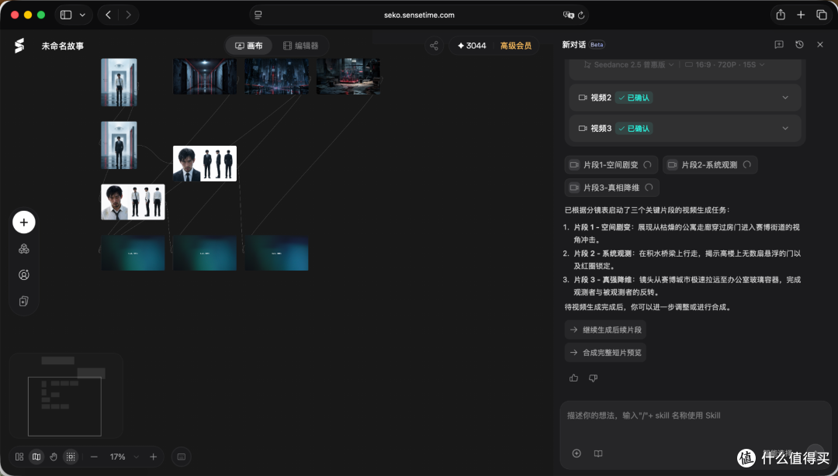Select the second man-in-doorway image node
Screen dimensions: 838x476
click(119, 145)
